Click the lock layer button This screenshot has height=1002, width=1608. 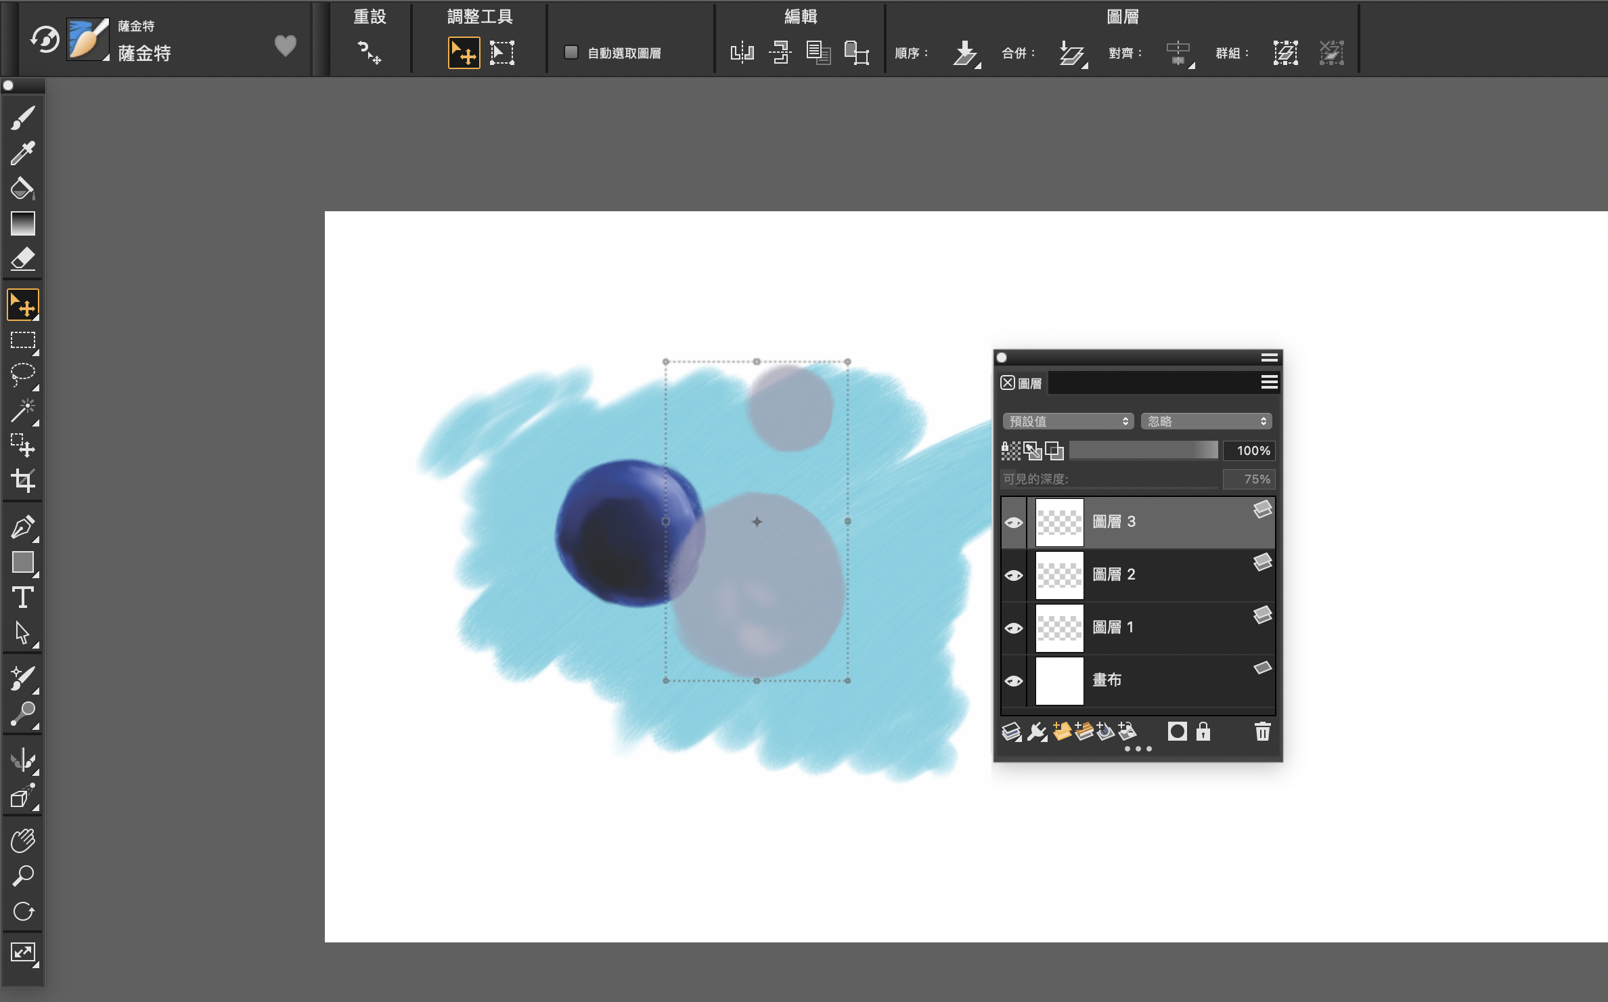coord(1203,731)
